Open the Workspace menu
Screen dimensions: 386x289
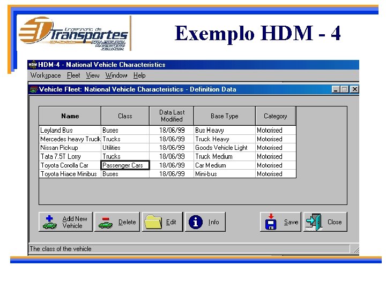(46, 75)
